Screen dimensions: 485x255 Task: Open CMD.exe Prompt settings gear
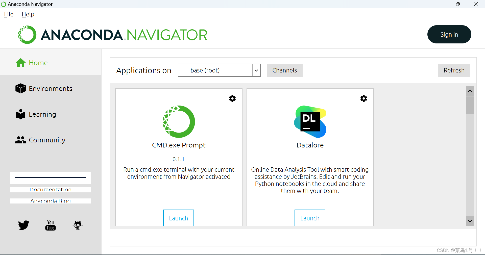tap(232, 98)
